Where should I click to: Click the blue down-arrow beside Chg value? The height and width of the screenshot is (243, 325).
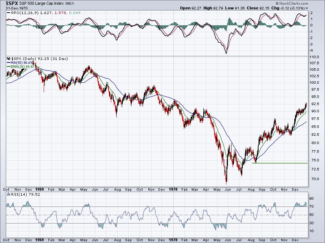tap(307, 8)
